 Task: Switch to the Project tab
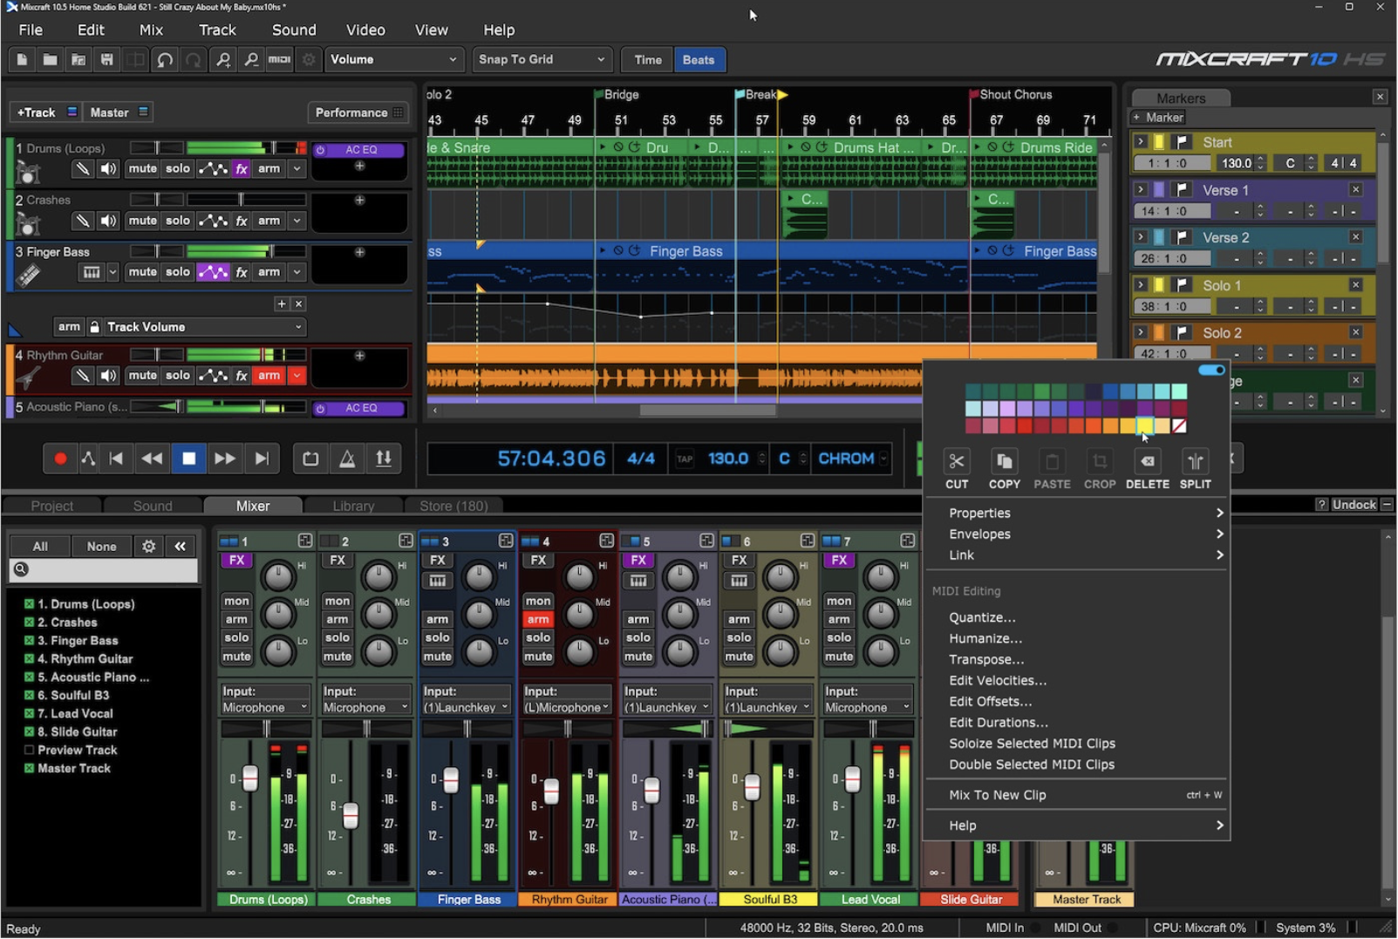point(52,506)
